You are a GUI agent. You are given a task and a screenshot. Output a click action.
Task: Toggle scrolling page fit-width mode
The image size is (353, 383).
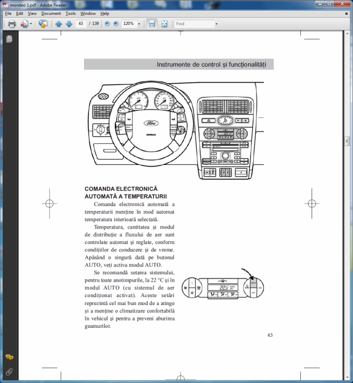(152, 24)
